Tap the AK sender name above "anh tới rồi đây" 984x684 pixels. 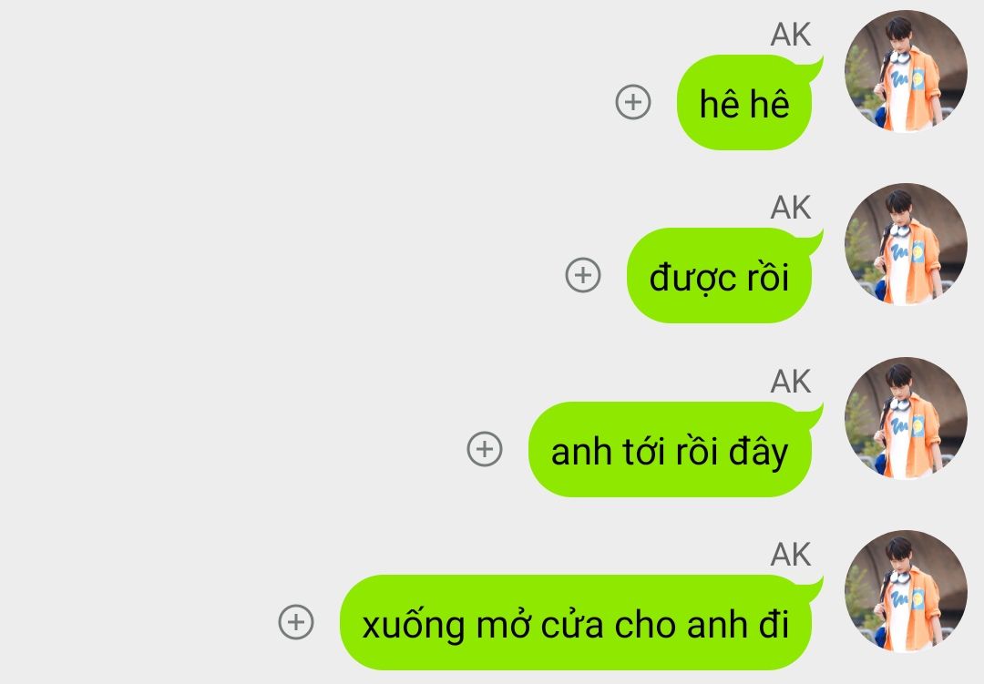click(x=791, y=382)
